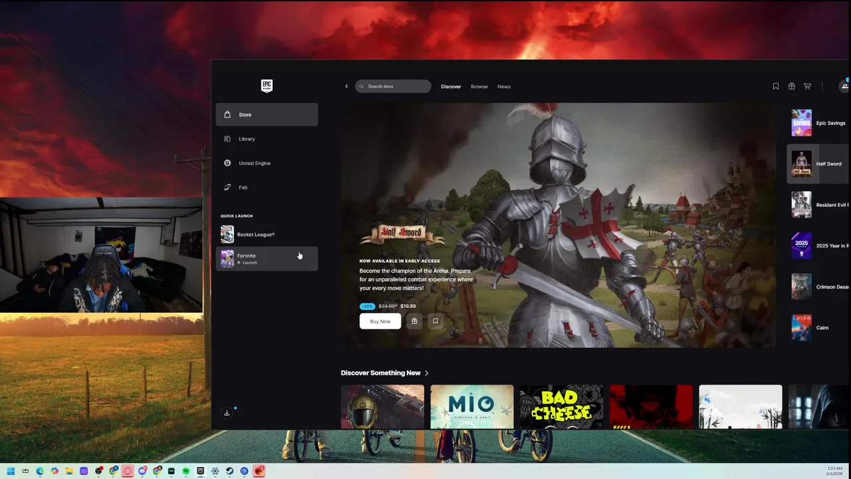
Task: Click the Epic Games logo
Action: (x=267, y=86)
